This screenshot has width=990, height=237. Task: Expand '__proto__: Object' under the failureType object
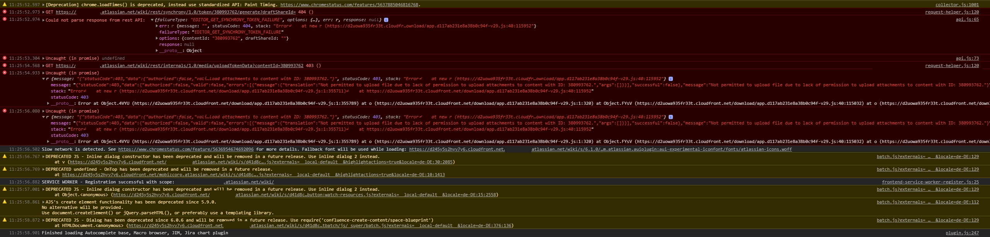click(157, 51)
